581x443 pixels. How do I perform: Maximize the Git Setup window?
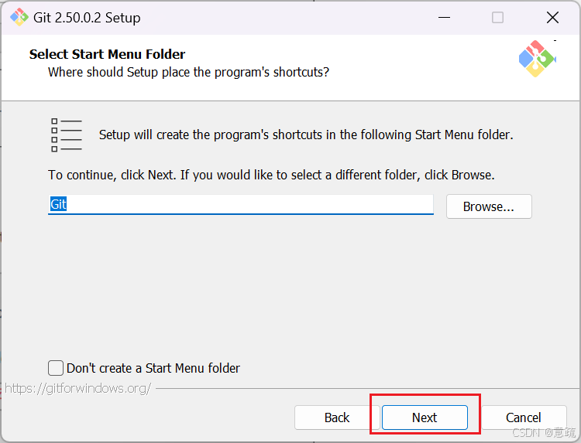click(x=497, y=17)
